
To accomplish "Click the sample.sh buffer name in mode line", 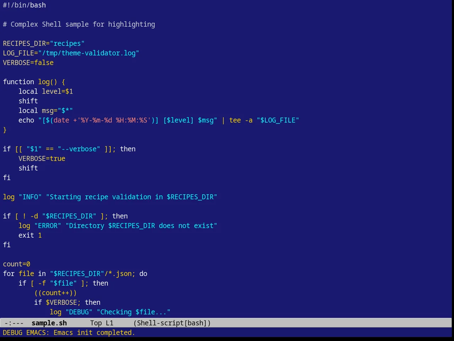I will tap(49, 323).
